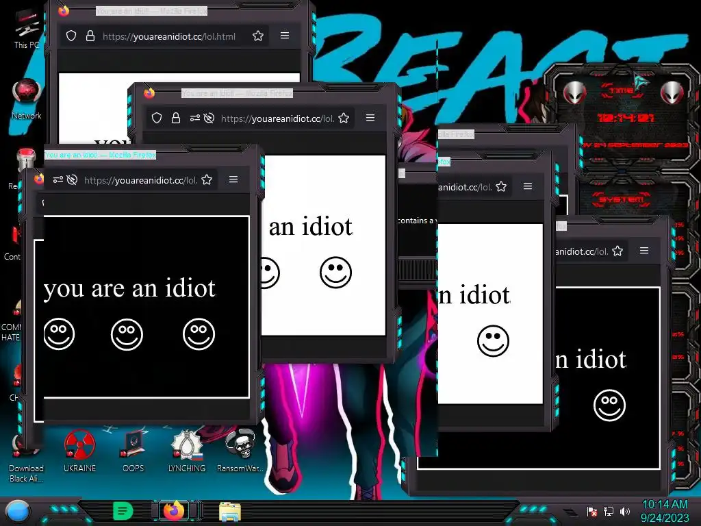Bookmark the front black-page Firefox window
This screenshot has width=701, height=526.
click(x=207, y=180)
